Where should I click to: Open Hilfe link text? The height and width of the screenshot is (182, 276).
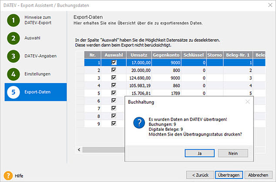click(19, 176)
